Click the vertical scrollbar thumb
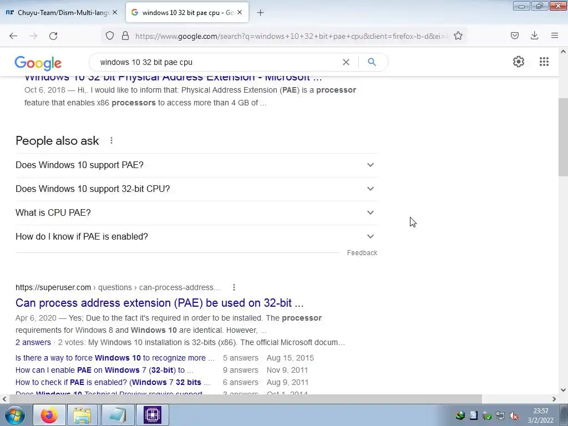Viewport: 568px width, 426px height. point(564,136)
